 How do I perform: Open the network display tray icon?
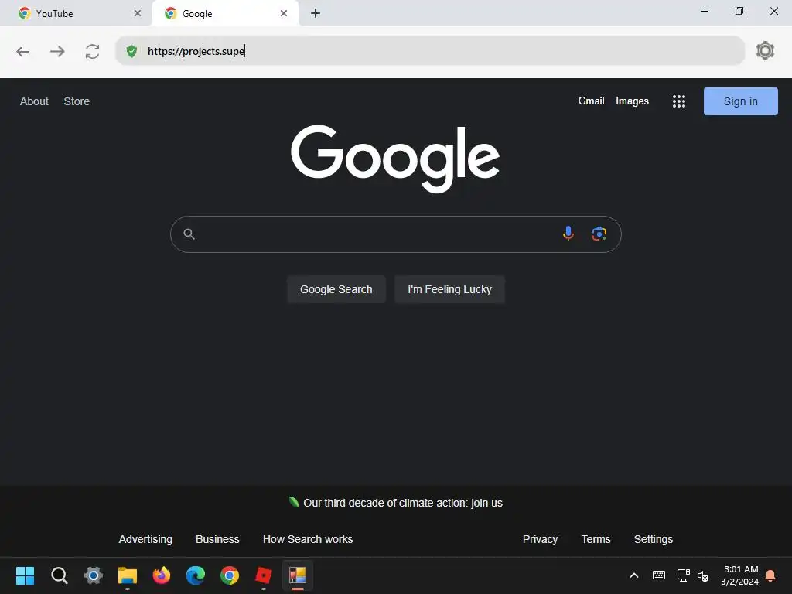click(x=684, y=575)
